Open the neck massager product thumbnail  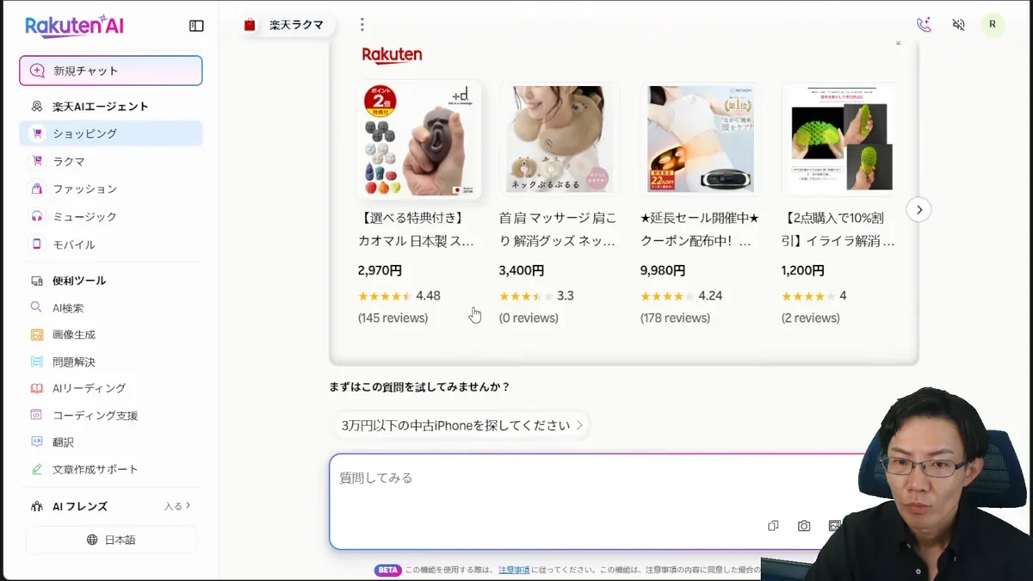click(x=560, y=140)
